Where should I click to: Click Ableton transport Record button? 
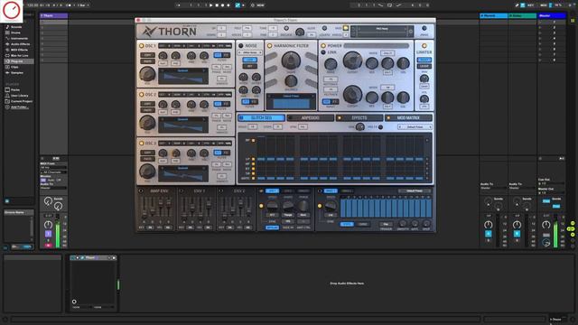click(x=223, y=5)
